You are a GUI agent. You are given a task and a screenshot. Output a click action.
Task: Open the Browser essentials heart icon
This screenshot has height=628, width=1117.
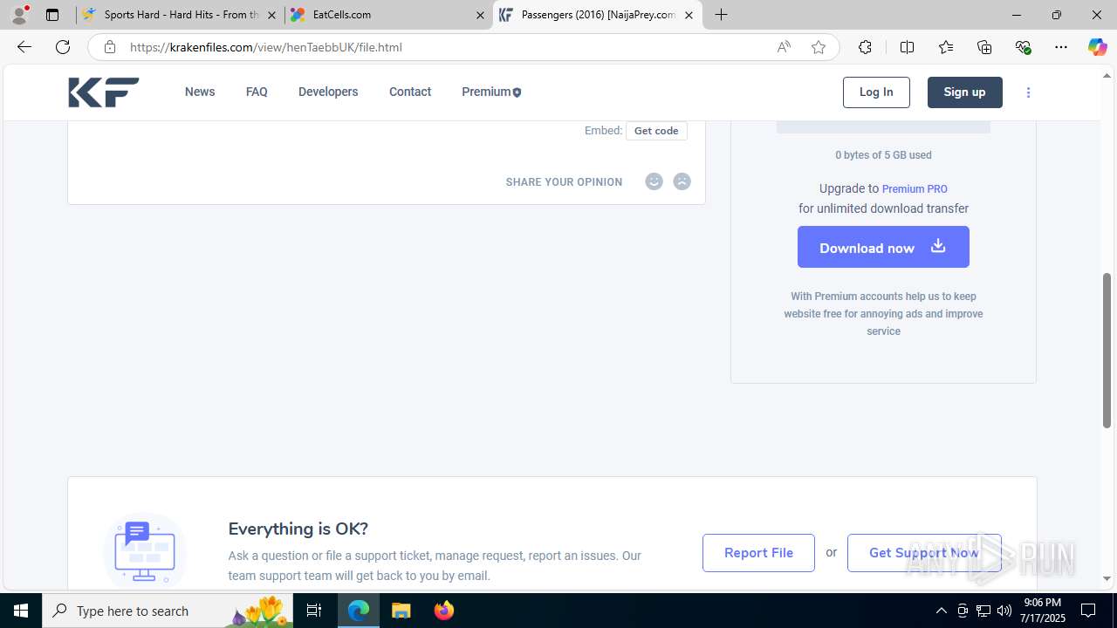1023,47
